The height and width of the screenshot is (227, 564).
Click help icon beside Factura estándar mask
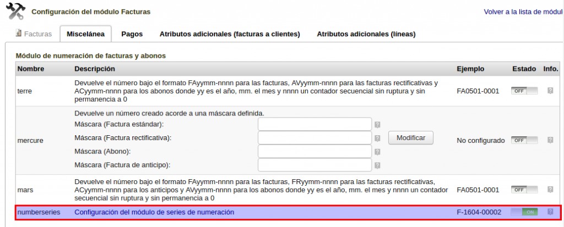pos(377,125)
